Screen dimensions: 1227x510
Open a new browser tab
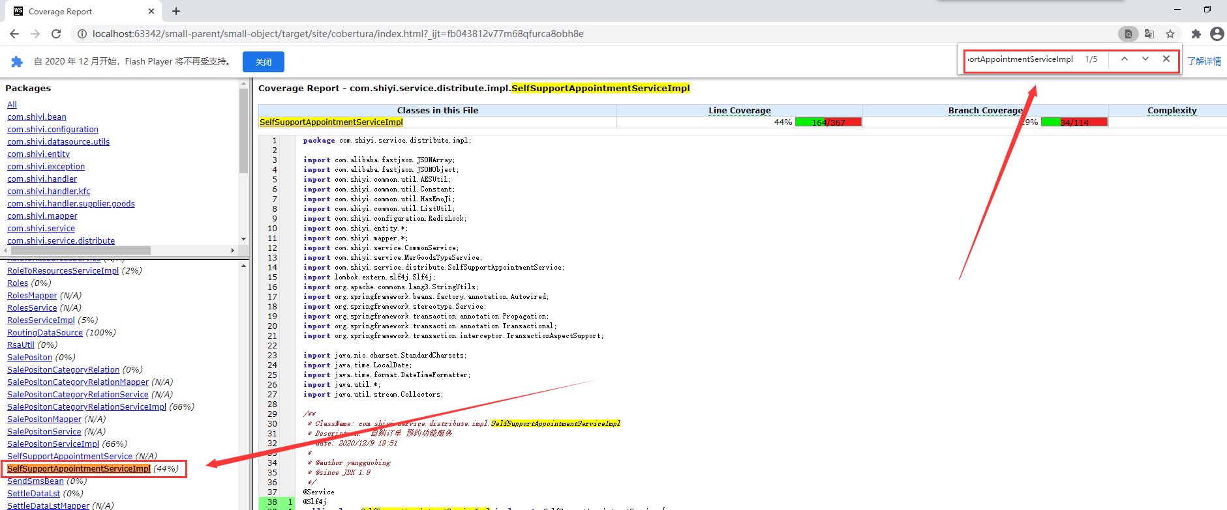176,11
